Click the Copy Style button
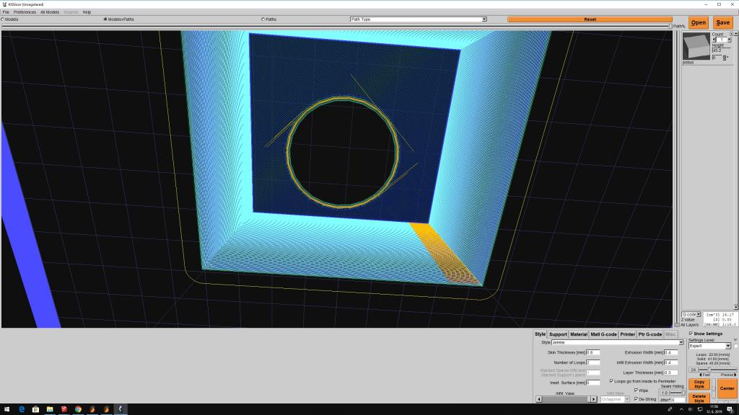Screen dimensions: 739x415 699,384
